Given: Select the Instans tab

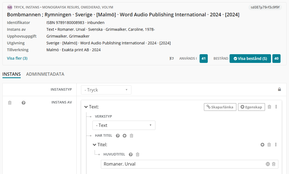Looking at the screenshot, I should tap(11, 74).
